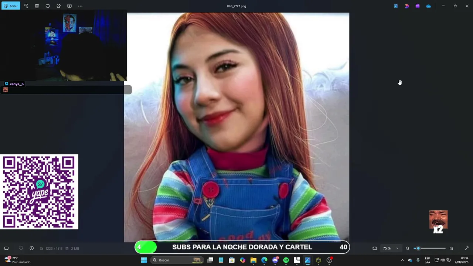
Task: Share the photo with the share icon
Action: (x=58, y=6)
